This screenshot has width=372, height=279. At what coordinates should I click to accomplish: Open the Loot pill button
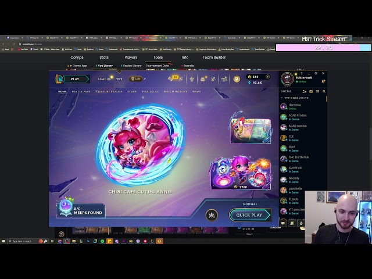135,79
